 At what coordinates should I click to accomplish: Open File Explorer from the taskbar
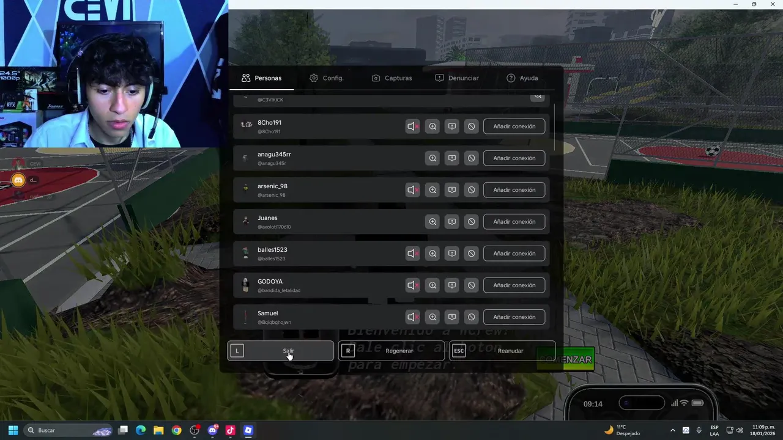click(158, 430)
